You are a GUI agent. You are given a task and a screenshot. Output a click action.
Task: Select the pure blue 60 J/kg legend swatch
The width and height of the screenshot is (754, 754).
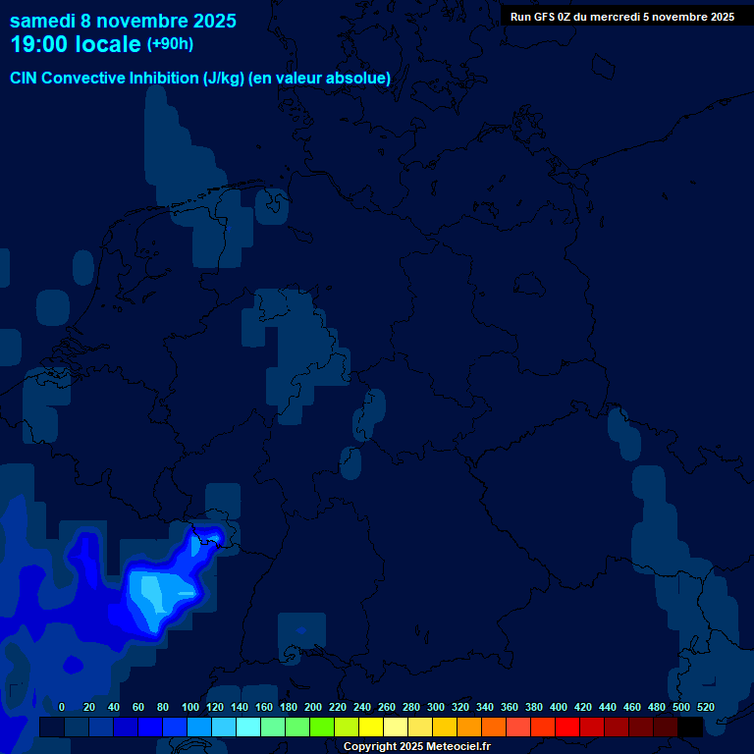tap(150, 727)
